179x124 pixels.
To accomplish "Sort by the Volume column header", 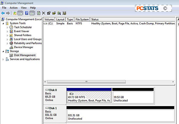I will [x=49, y=19].
